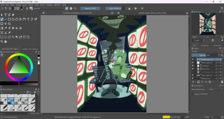
Task: Move layer up with arrow button
Action: click(x=206, y=82)
